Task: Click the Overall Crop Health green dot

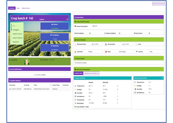Action: coord(93,26)
